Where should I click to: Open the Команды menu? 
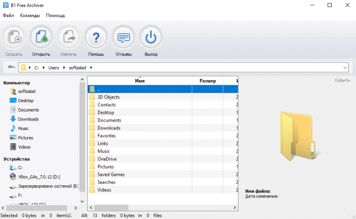click(x=30, y=15)
